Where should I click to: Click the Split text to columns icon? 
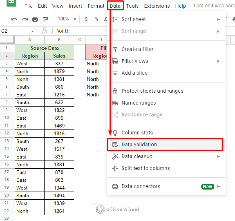(115, 168)
